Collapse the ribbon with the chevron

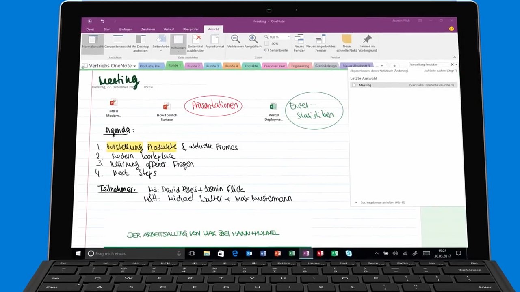(x=454, y=57)
